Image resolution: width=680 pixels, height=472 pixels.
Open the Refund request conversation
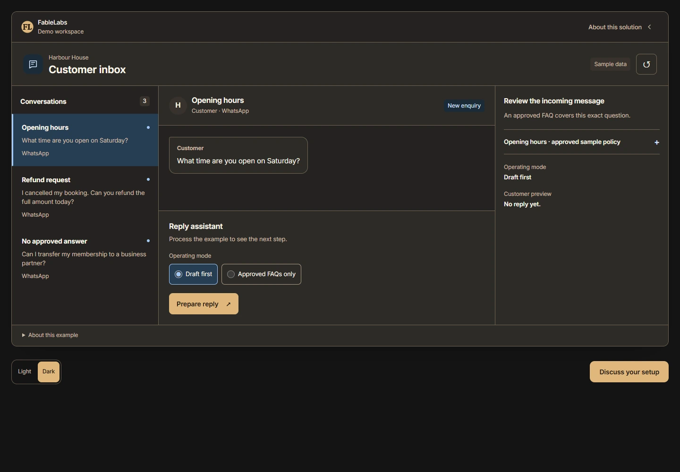point(85,197)
